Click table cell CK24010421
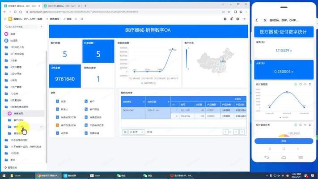The image size is (318, 179). [133, 113]
